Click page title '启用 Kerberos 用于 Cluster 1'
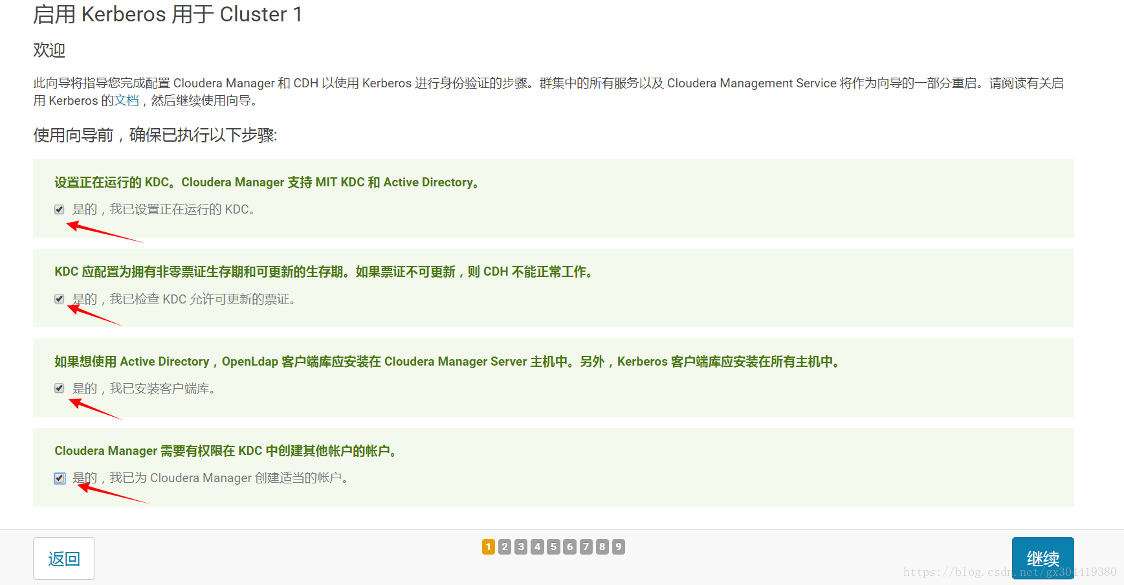This screenshot has height=585, width=1124. coord(168,14)
